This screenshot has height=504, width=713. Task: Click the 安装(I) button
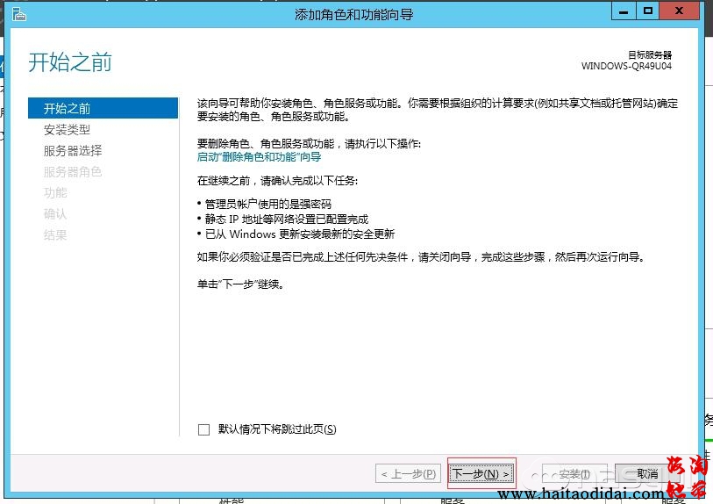point(574,474)
